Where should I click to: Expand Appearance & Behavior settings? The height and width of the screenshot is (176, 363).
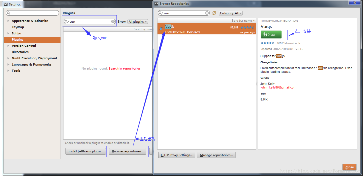8,21
